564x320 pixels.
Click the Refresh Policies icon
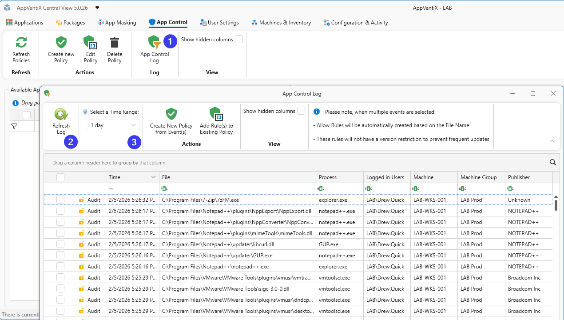click(21, 43)
